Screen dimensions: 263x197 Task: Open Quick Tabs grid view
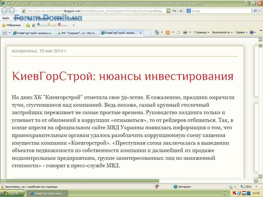pyautogui.click(x=5, y=33)
